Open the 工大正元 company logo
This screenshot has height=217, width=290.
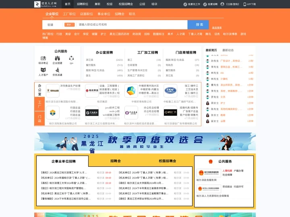click(92, 113)
